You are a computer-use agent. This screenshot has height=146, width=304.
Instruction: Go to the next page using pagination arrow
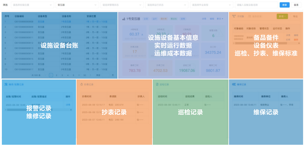(90, 75)
